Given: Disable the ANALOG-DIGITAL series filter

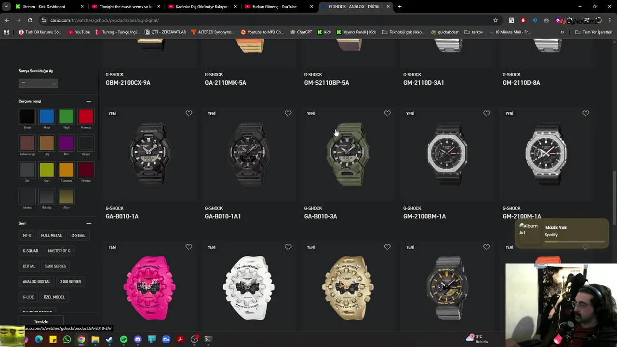Looking at the screenshot, I should (36, 281).
